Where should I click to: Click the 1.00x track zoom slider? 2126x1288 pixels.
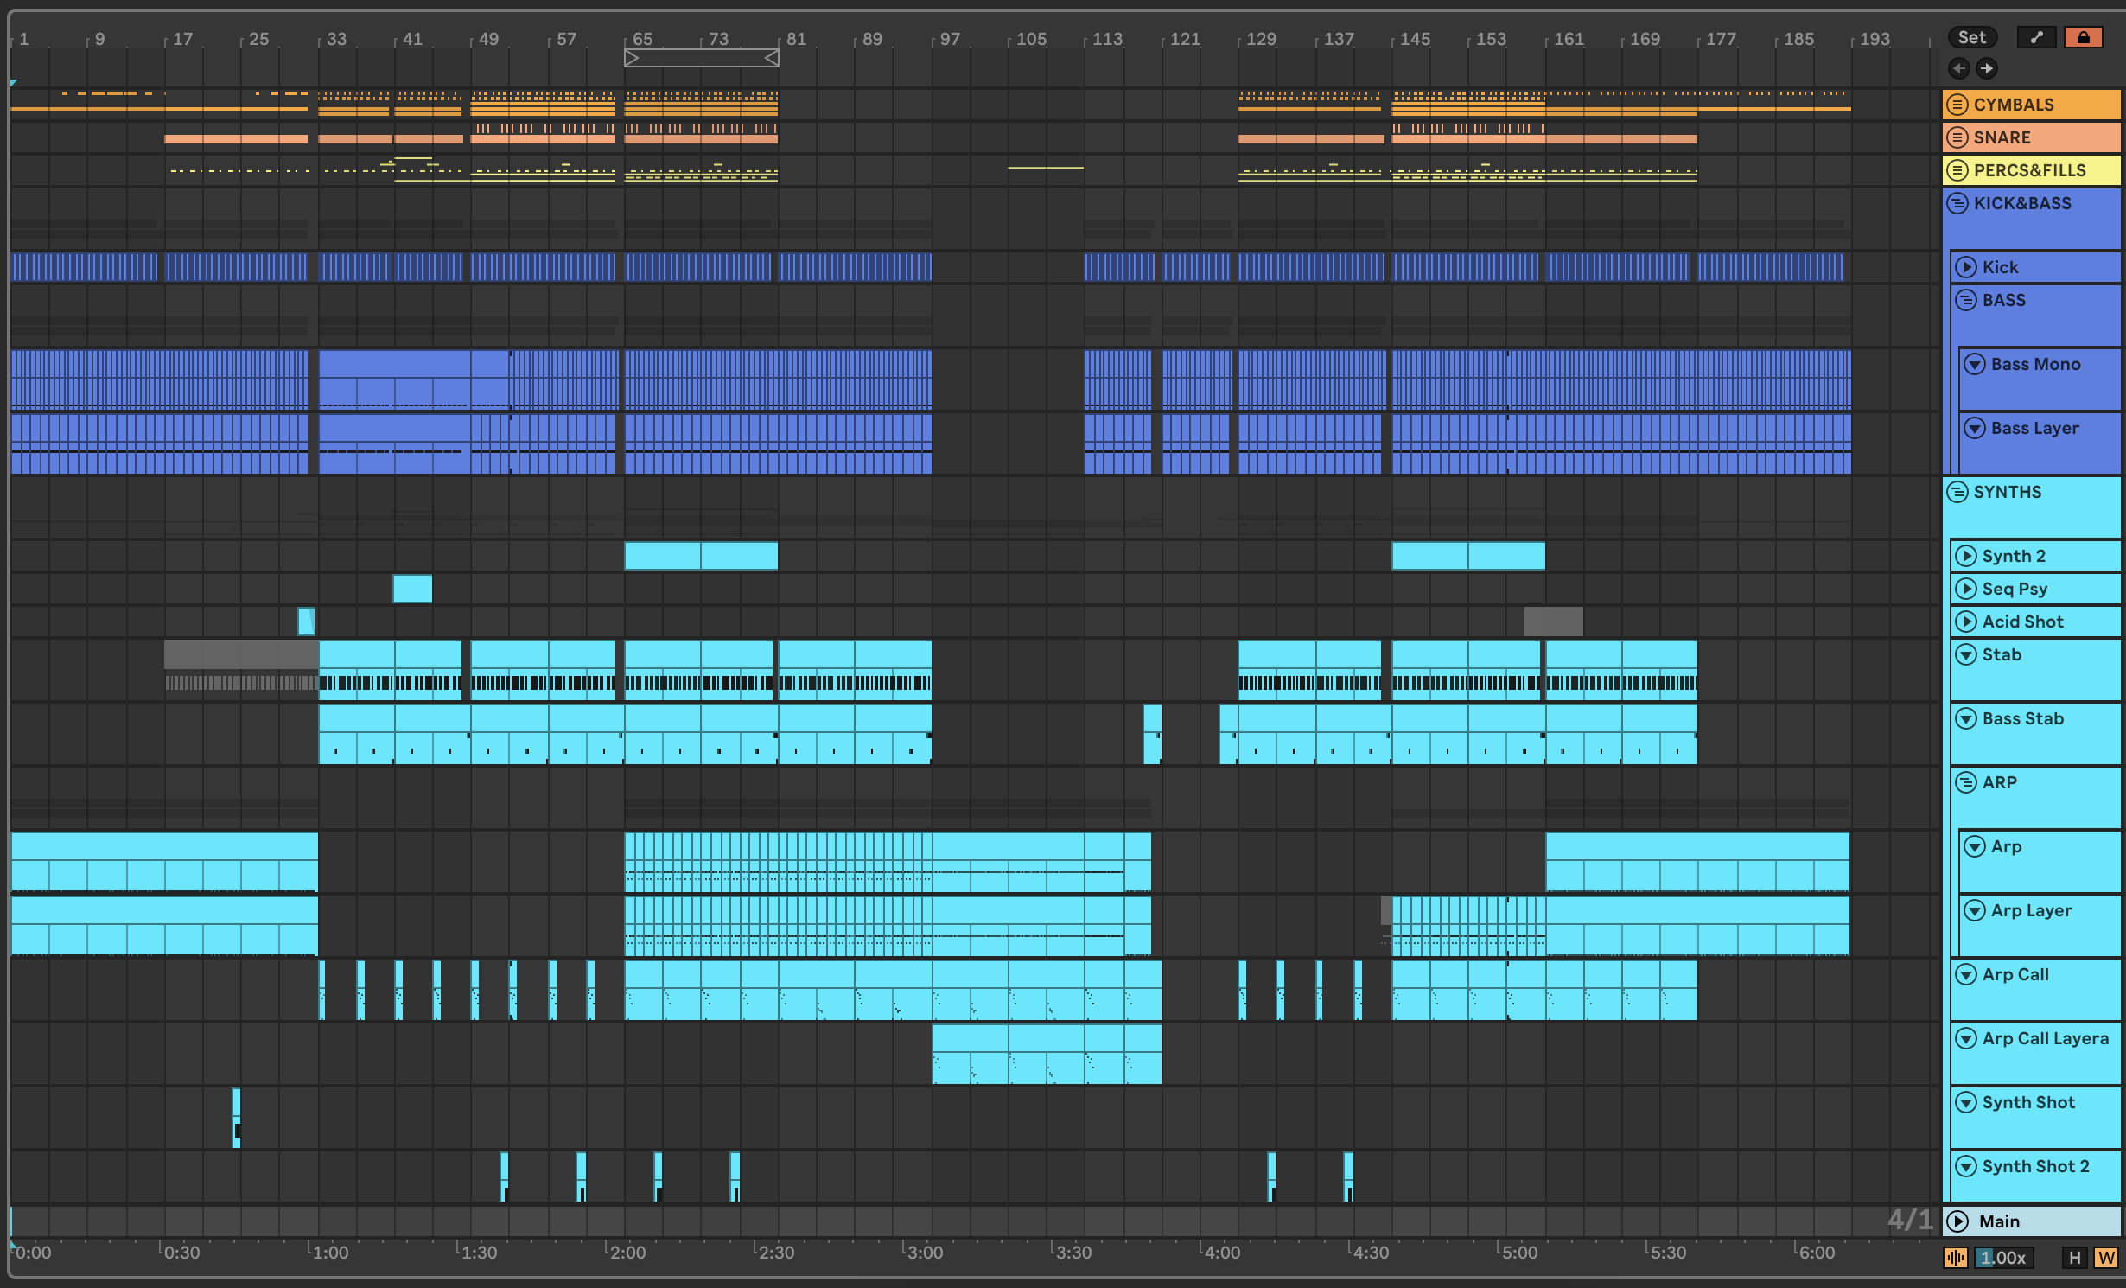[x=2003, y=1258]
